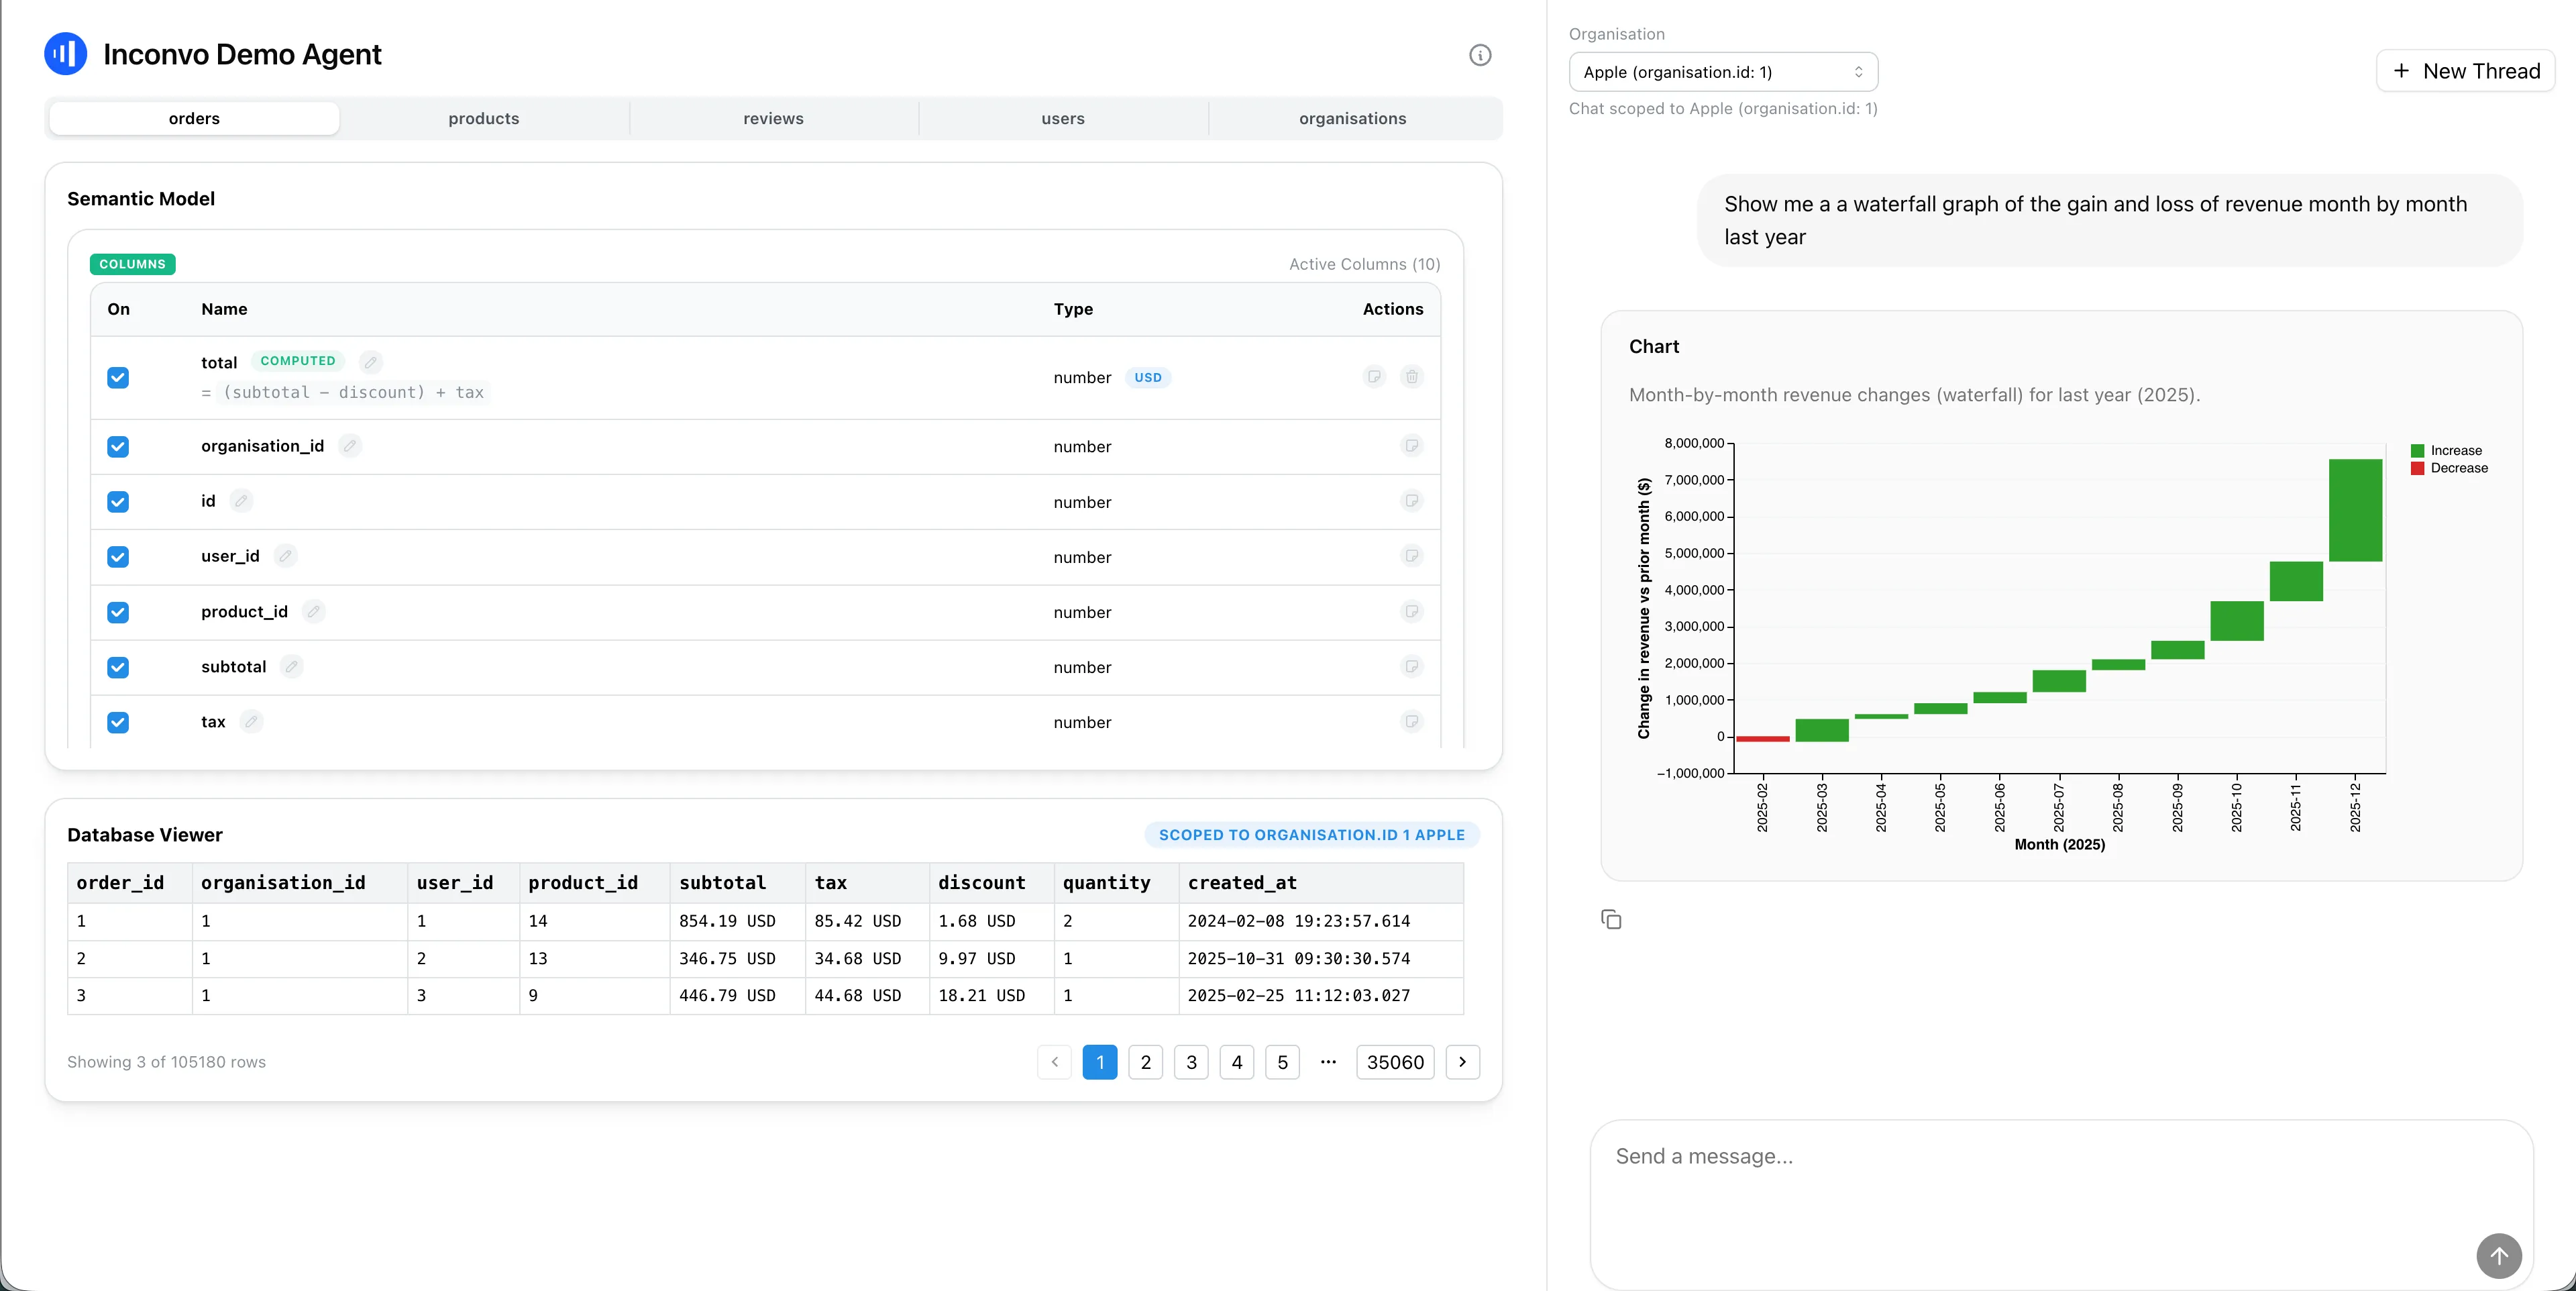Image resolution: width=2576 pixels, height=1291 pixels.
Task: Click copy icon below the chart
Action: (1611, 919)
